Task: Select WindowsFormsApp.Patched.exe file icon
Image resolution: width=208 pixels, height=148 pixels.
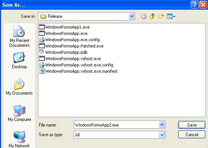Action: [x=42, y=46]
